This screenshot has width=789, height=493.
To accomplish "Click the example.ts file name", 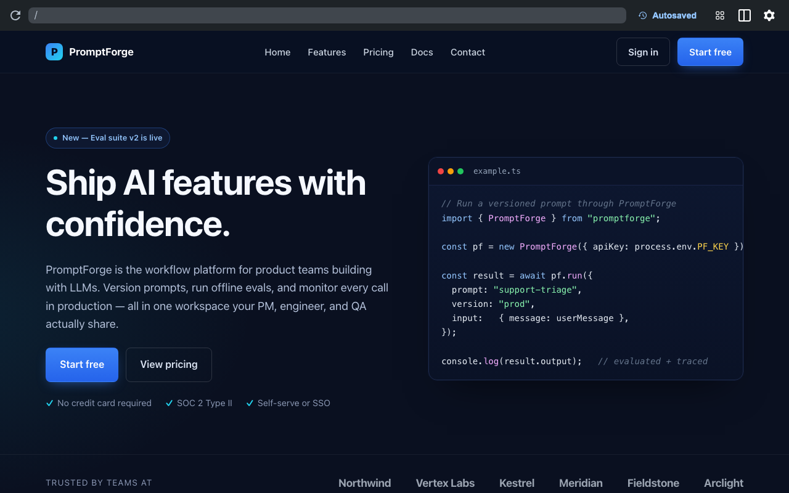I will tap(497, 171).
